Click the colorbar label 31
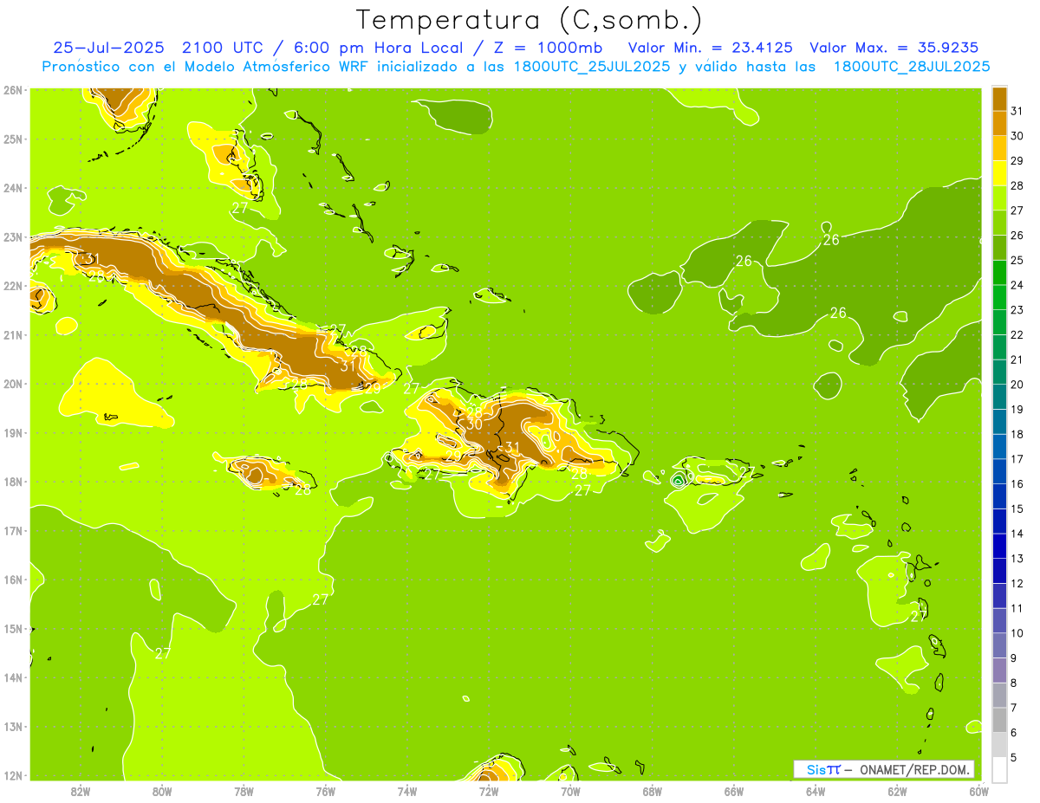 tap(1017, 111)
